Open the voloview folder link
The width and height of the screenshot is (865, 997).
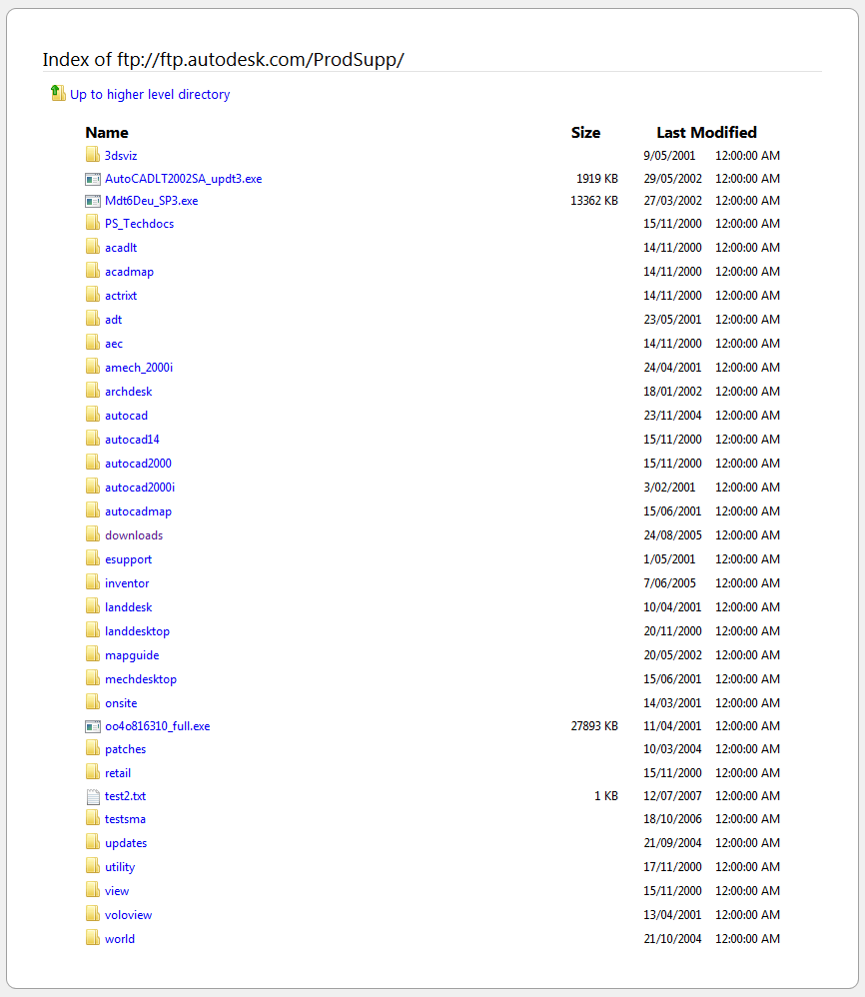129,916
